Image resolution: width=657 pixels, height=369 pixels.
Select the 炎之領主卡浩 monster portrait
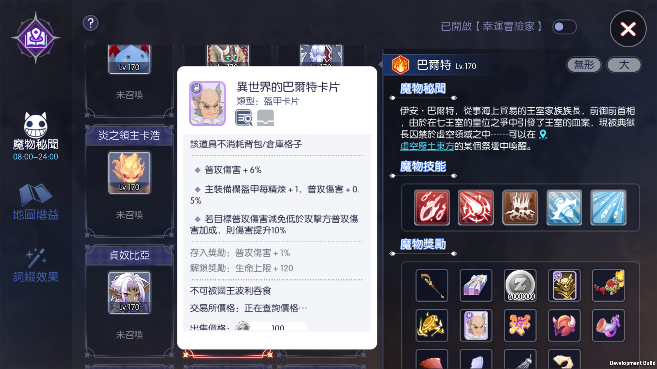point(129,173)
